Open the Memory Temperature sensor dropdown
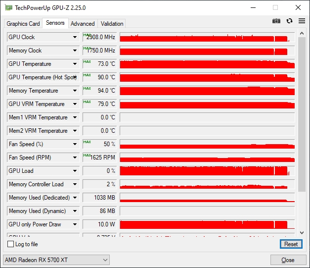This screenshot has width=310, height=268. 75,91
